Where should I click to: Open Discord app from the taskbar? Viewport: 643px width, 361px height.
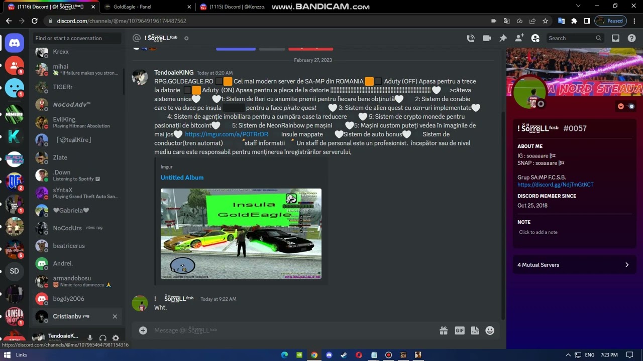coord(329,355)
